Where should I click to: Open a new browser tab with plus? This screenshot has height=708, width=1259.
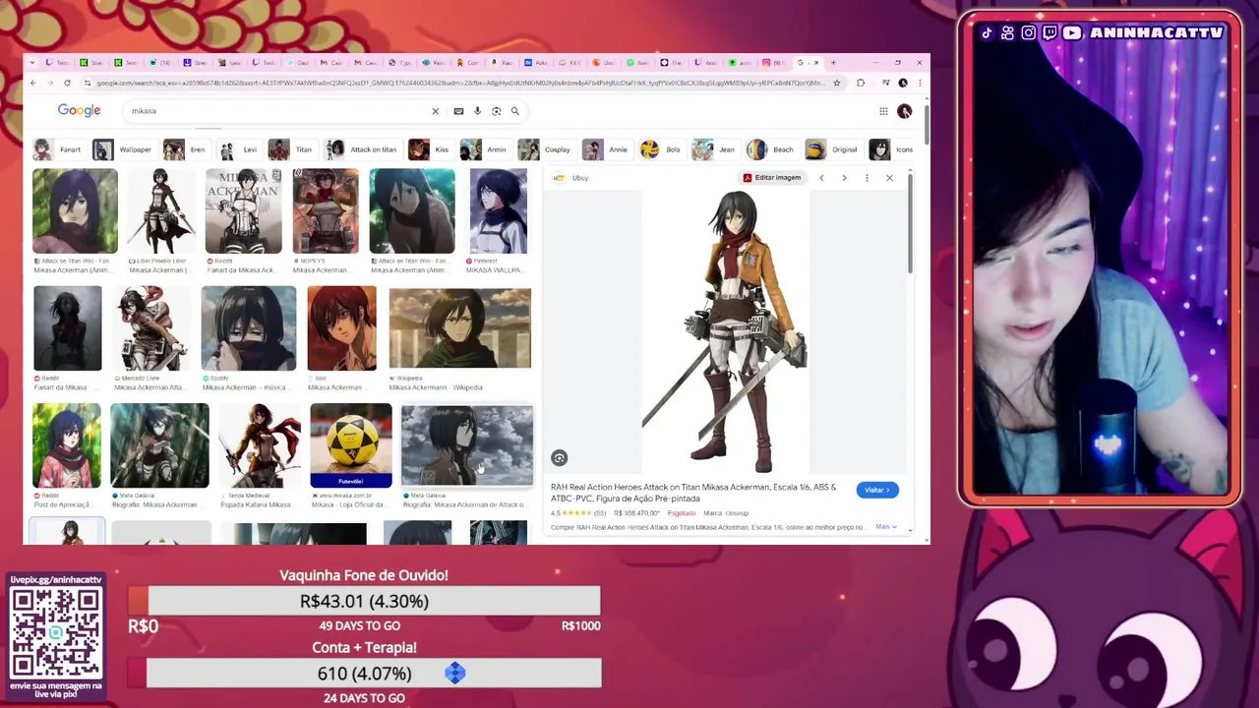tap(834, 62)
